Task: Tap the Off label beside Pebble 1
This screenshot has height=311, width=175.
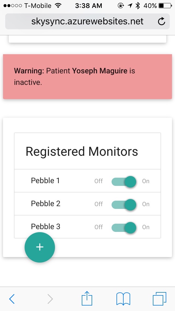Action: pos(98,181)
